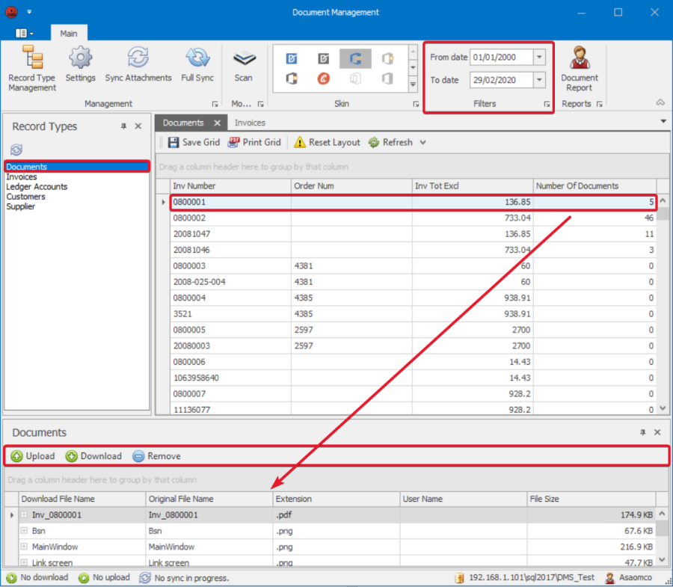673x587 pixels.
Task: Switch to the Invoices tab
Action: pos(250,123)
